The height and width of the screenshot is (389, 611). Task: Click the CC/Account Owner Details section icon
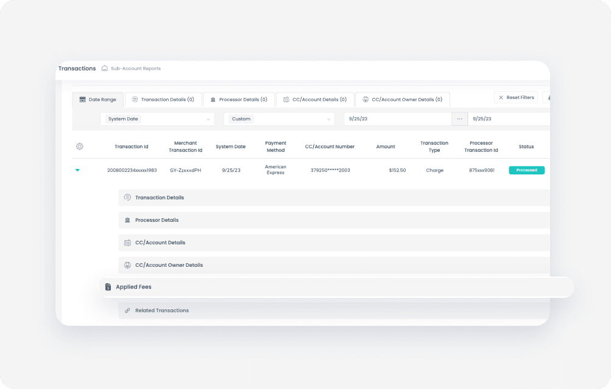pyautogui.click(x=127, y=265)
